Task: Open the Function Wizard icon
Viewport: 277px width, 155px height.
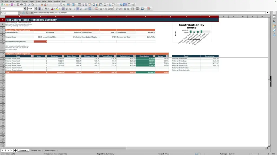Action: pyautogui.click(x=23, y=13)
